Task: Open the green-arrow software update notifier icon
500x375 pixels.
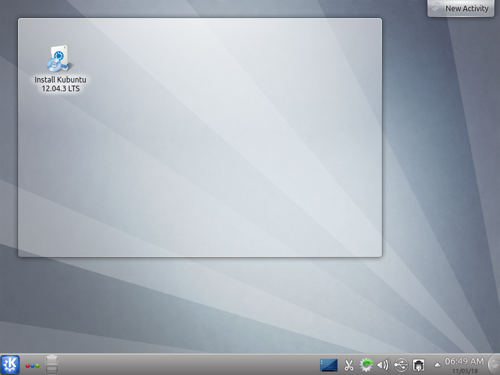Action: [x=366, y=365]
